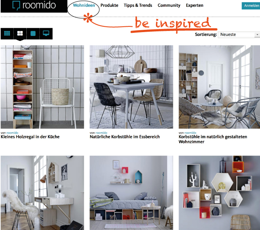Open the Experten menu item
The height and width of the screenshot is (230, 260).
(x=195, y=5)
